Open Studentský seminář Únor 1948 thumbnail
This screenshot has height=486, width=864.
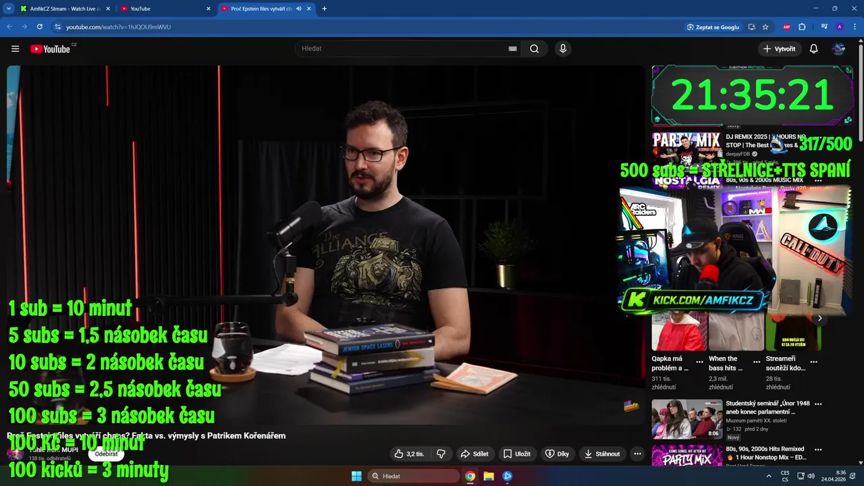tap(686, 419)
